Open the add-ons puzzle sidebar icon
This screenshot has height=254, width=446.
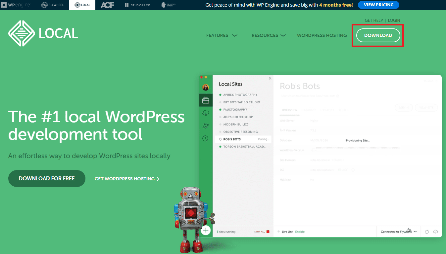[206, 126]
